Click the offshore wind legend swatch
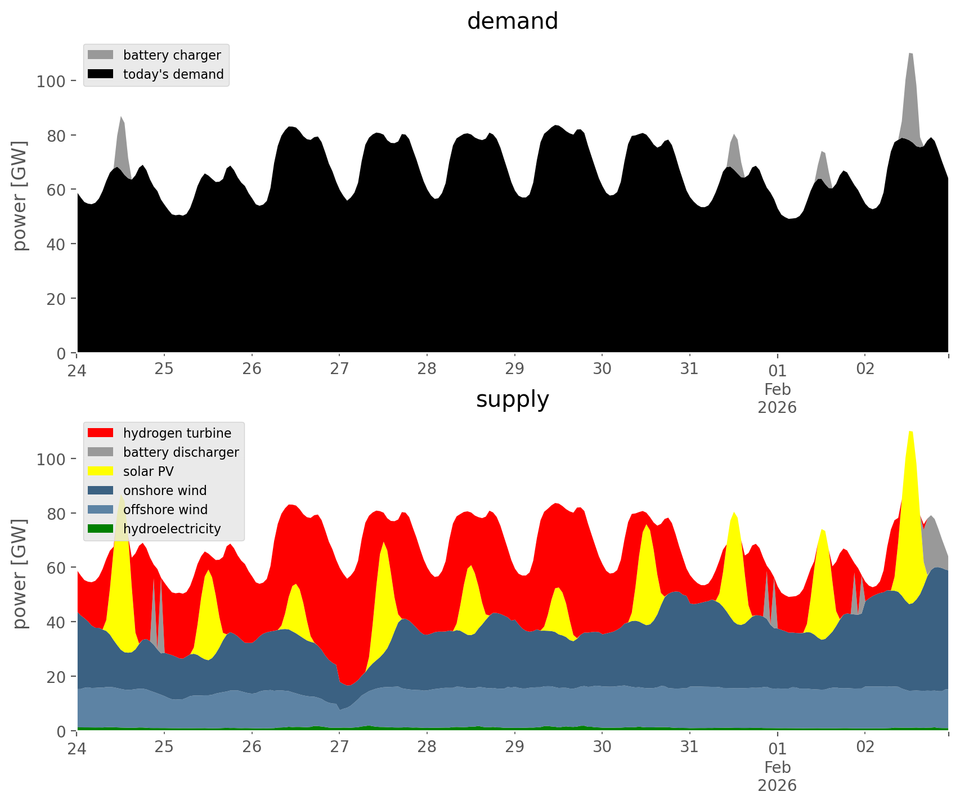The width and height of the screenshot is (960, 805). pyautogui.click(x=101, y=510)
